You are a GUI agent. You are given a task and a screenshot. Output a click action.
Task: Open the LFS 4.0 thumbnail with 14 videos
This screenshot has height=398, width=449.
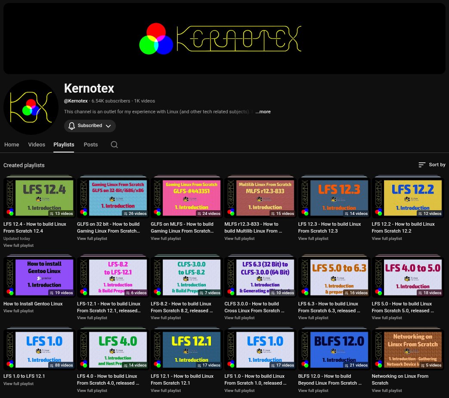click(x=113, y=350)
